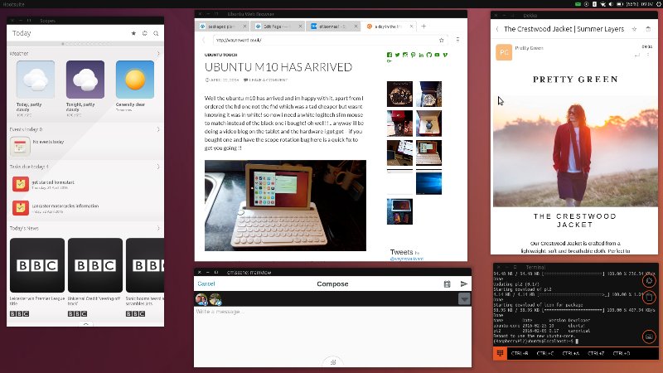Viewport: 663px width, 373px height.
Task: Cancel the message in Compose window
Action: coord(206,283)
